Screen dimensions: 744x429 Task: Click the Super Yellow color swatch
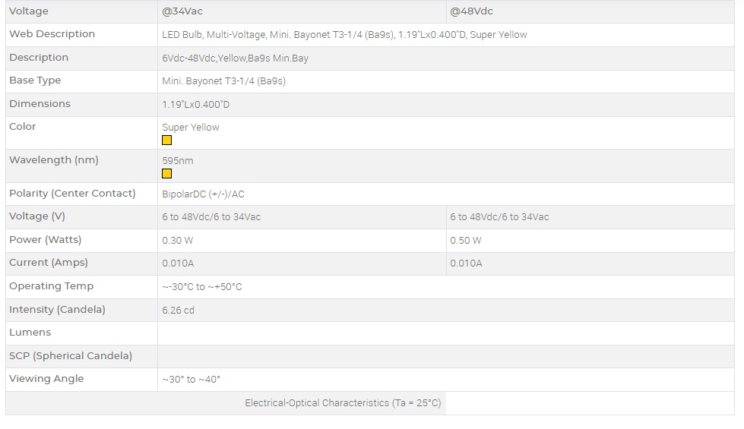167,140
